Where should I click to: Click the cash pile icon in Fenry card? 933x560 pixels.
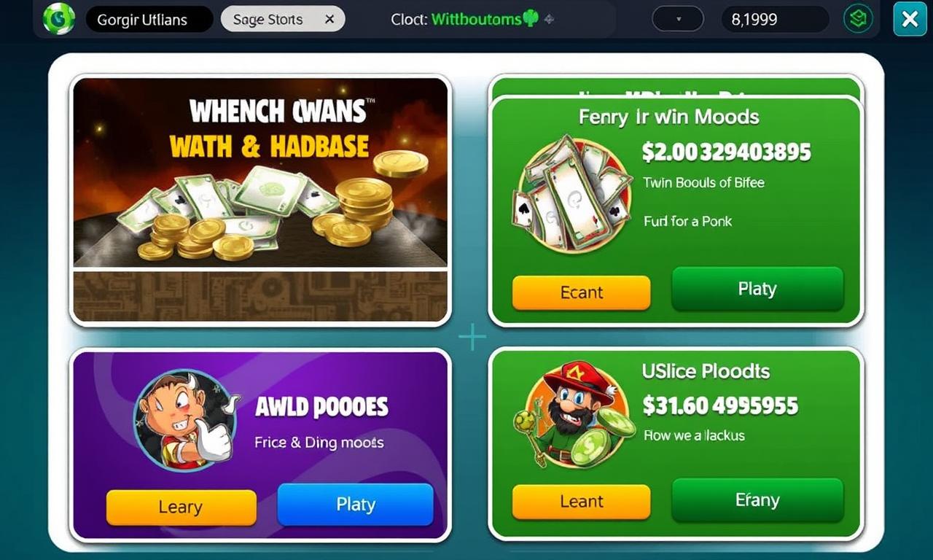(x=572, y=193)
